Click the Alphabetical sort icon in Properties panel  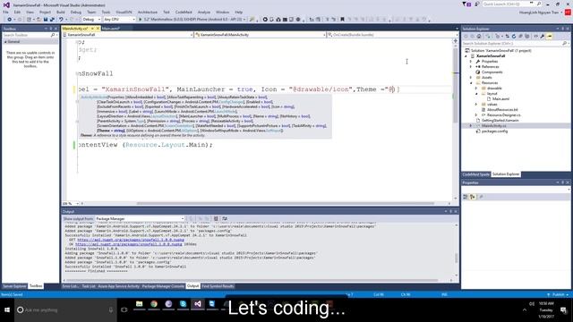click(x=473, y=197)
